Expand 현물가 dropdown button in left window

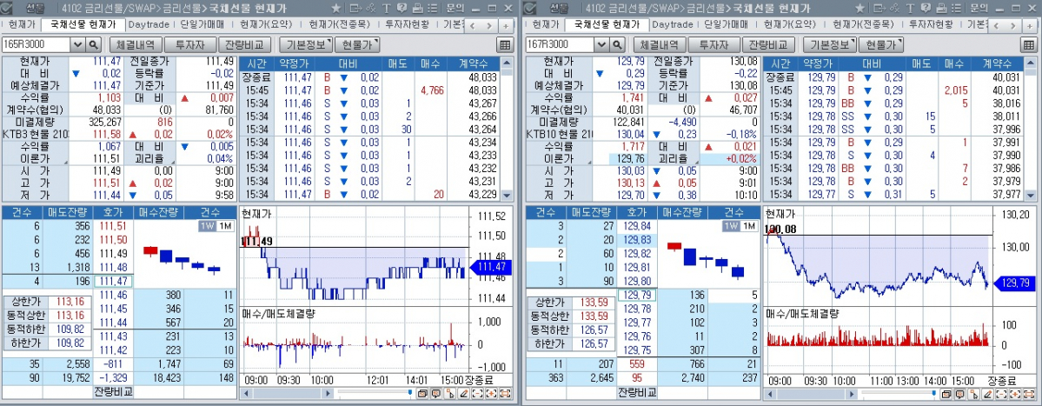pos(357,44)
